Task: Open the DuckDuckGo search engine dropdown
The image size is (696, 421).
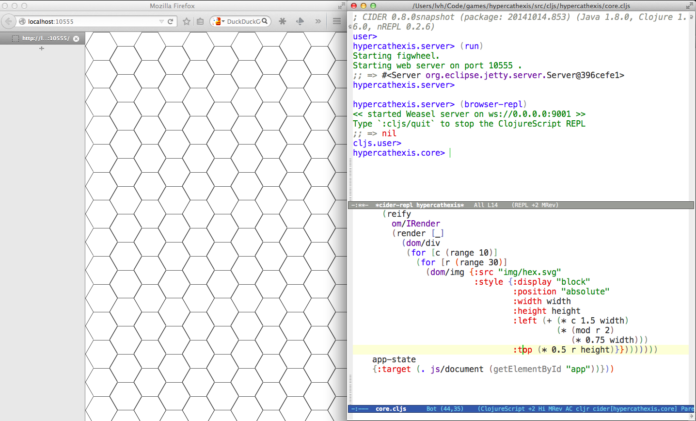Action: pyautogui.click(x=218, y=21)
